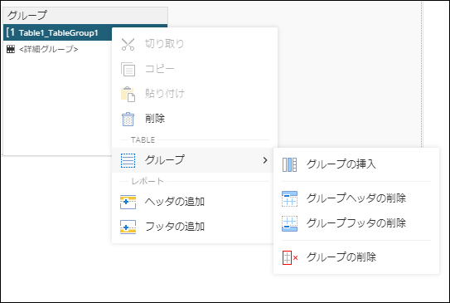Image resolution: width=450 pixels, height=303 pixels.
Task: Click the column icon for グループの挿入
Action: 289,164
